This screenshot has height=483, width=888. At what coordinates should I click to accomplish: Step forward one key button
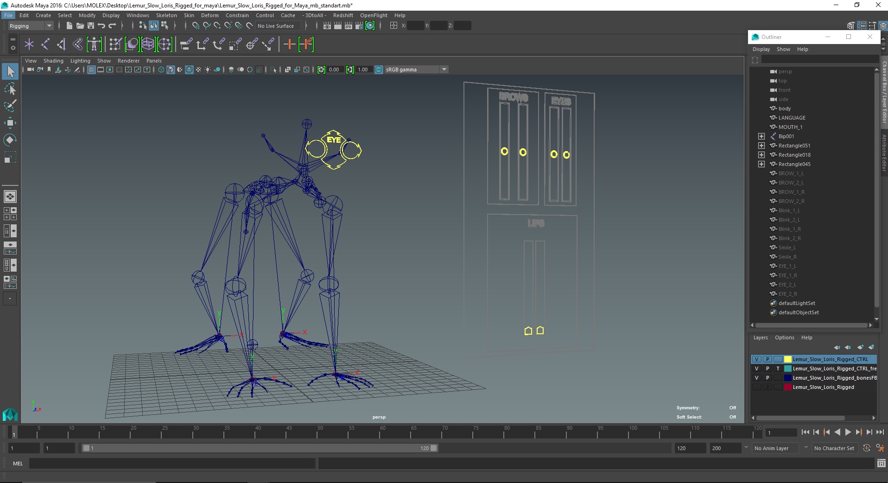(x=858, y=432)
